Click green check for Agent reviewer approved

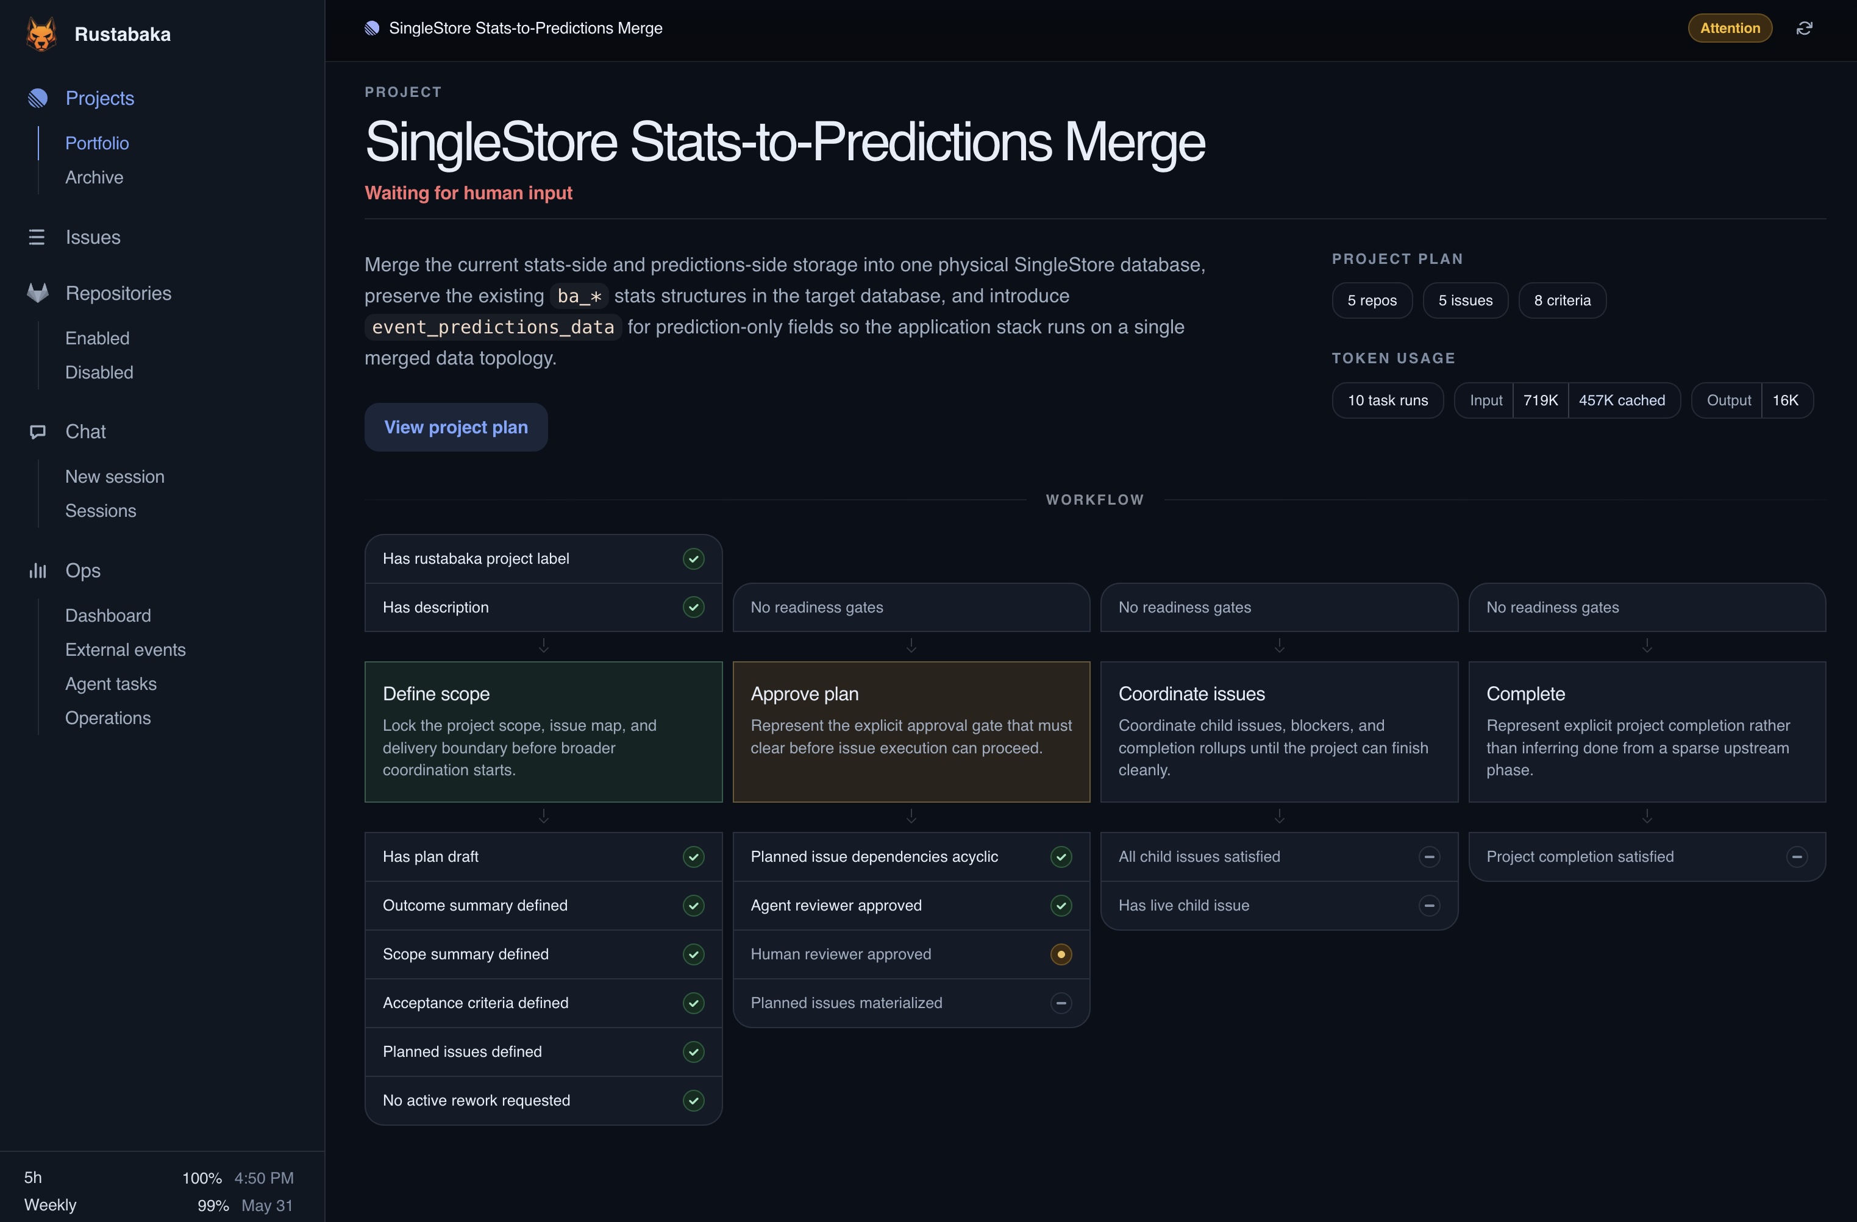[x=1061, y=906]
